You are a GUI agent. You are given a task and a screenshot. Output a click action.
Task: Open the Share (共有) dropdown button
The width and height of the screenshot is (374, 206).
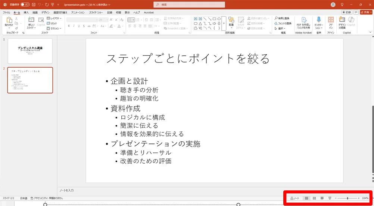point(366,12)
